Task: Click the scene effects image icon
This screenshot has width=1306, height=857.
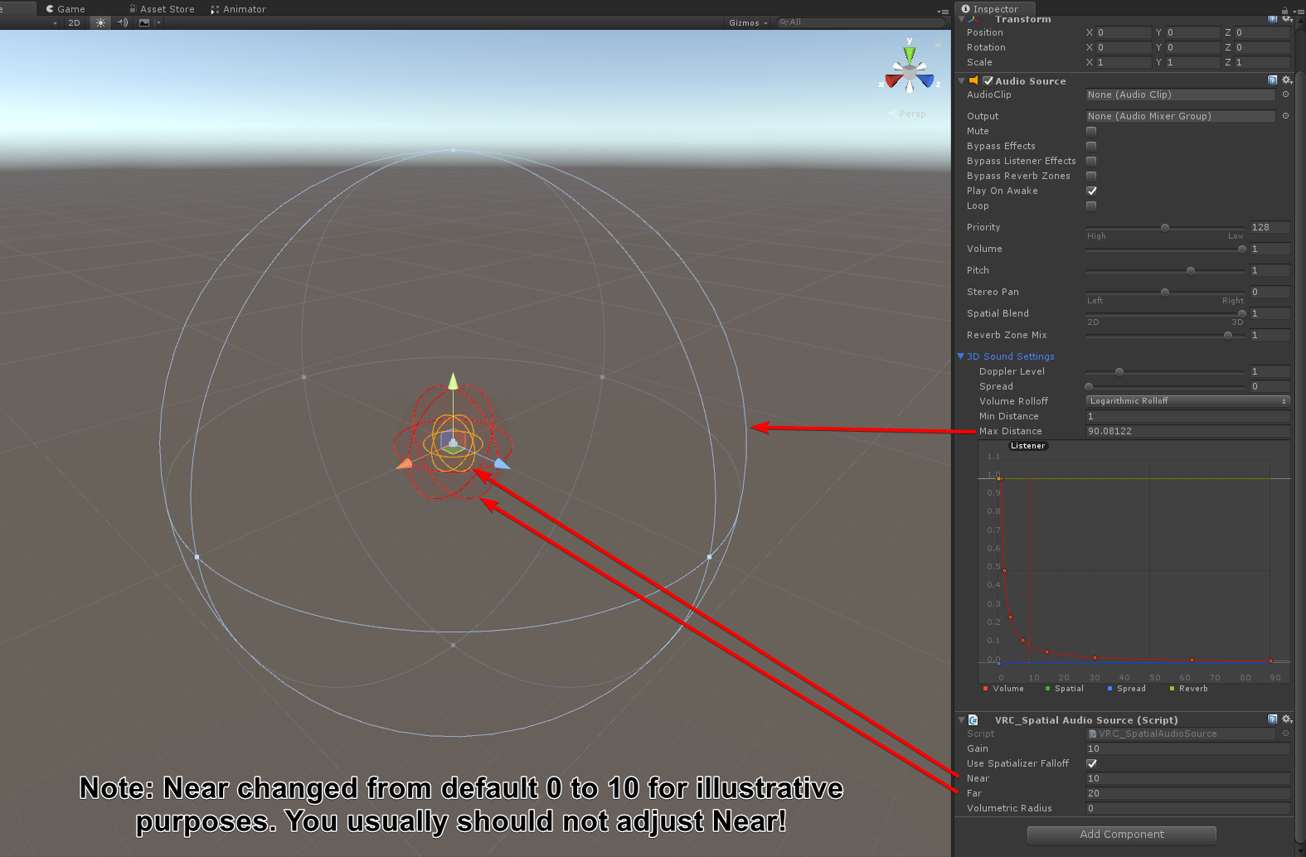Action: [x=144, y=22]
